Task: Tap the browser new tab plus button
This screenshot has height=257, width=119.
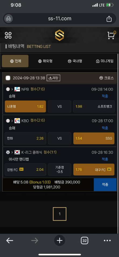Action: [x=59, y=241]
